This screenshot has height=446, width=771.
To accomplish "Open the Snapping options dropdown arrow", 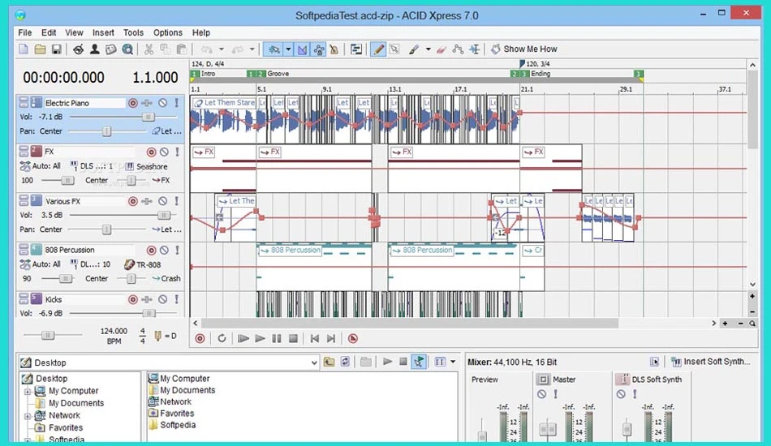I will coord(289,49).
